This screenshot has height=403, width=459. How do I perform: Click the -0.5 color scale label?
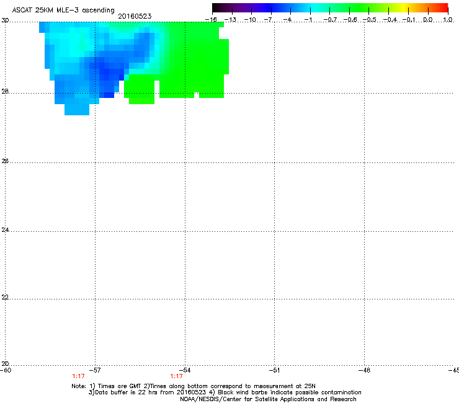coord(370,20)
